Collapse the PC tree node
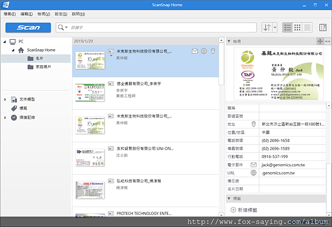This screenshot has height=227, width=332. tap(4, 41)
